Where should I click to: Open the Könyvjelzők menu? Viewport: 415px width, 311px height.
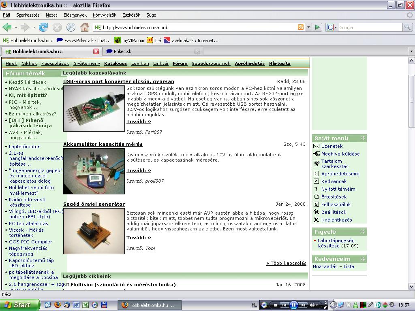pos(105,15)
